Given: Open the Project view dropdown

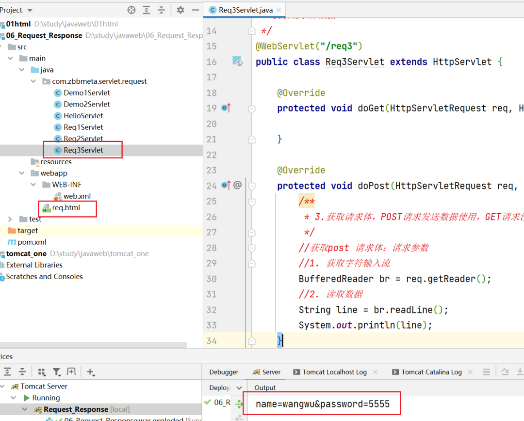Looking at the screenshot, I should click(29, 10).
